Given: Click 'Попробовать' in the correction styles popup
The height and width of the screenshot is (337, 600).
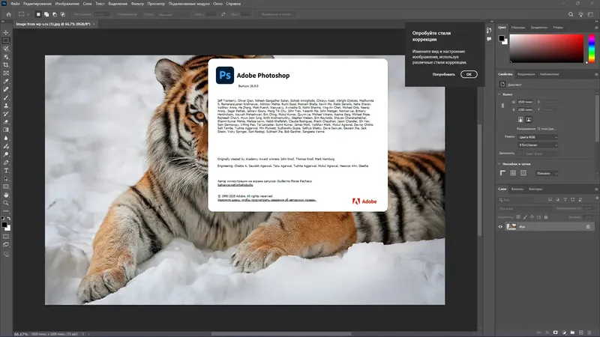Looking at the screenshot, I should 443,74.
